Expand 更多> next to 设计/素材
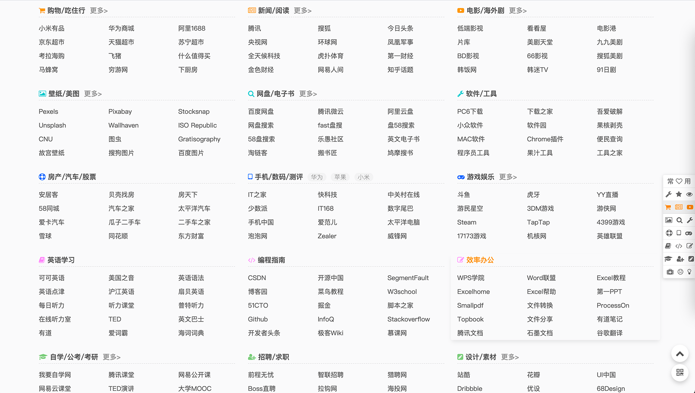The image size is (695, 393). tap(510, 357)
